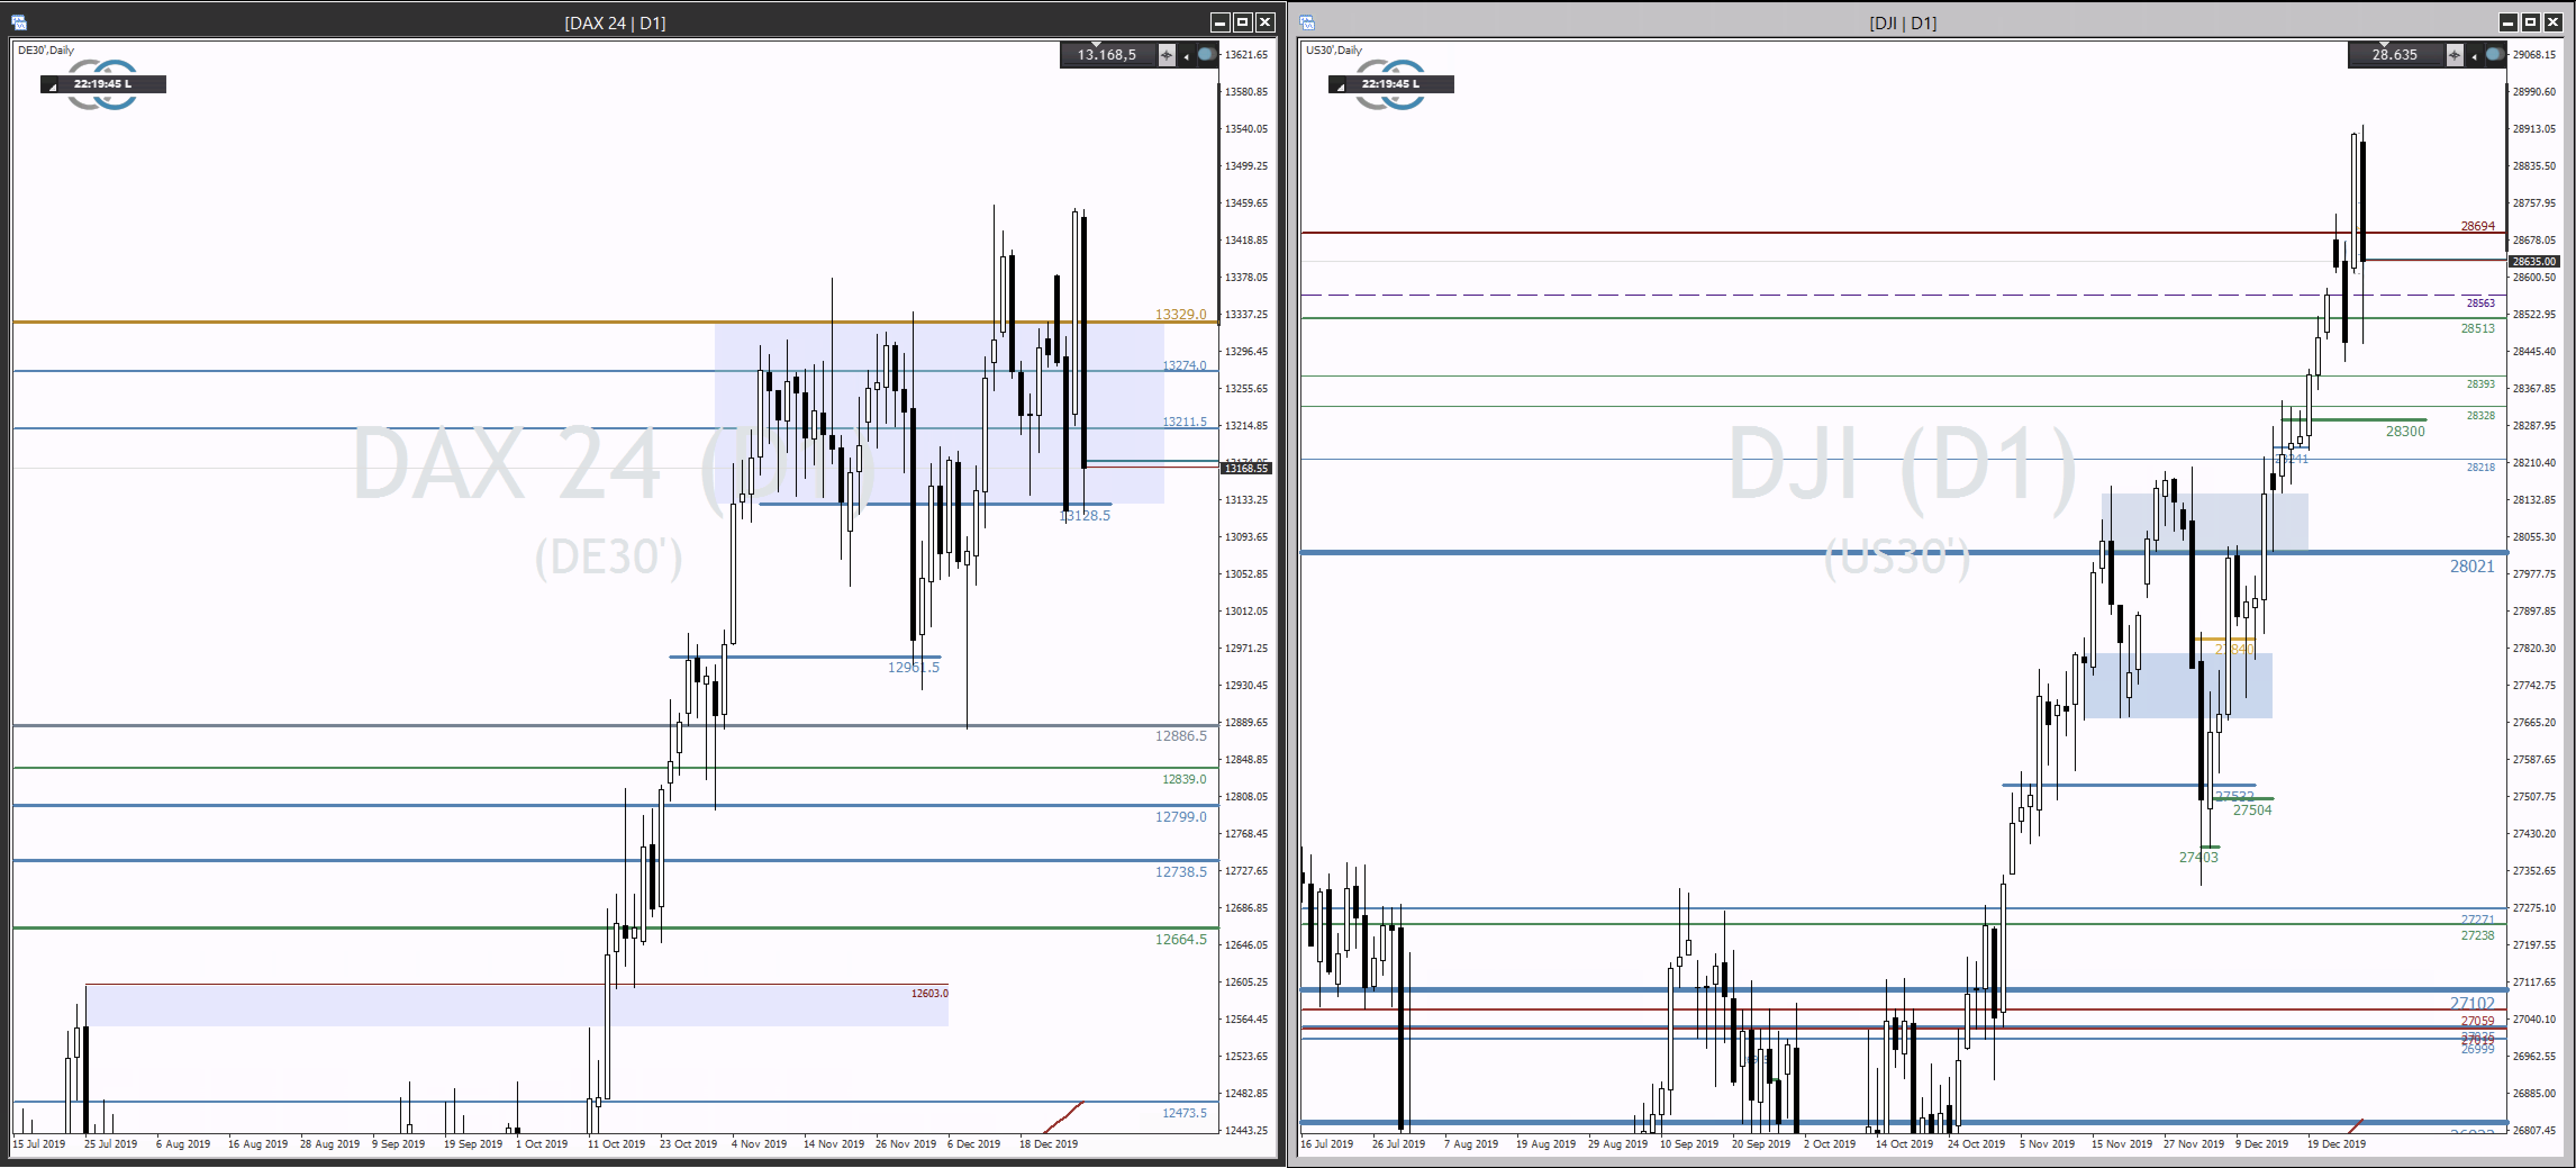Click the 28.635 price field in DJI chart

(x=2396, y=55)
